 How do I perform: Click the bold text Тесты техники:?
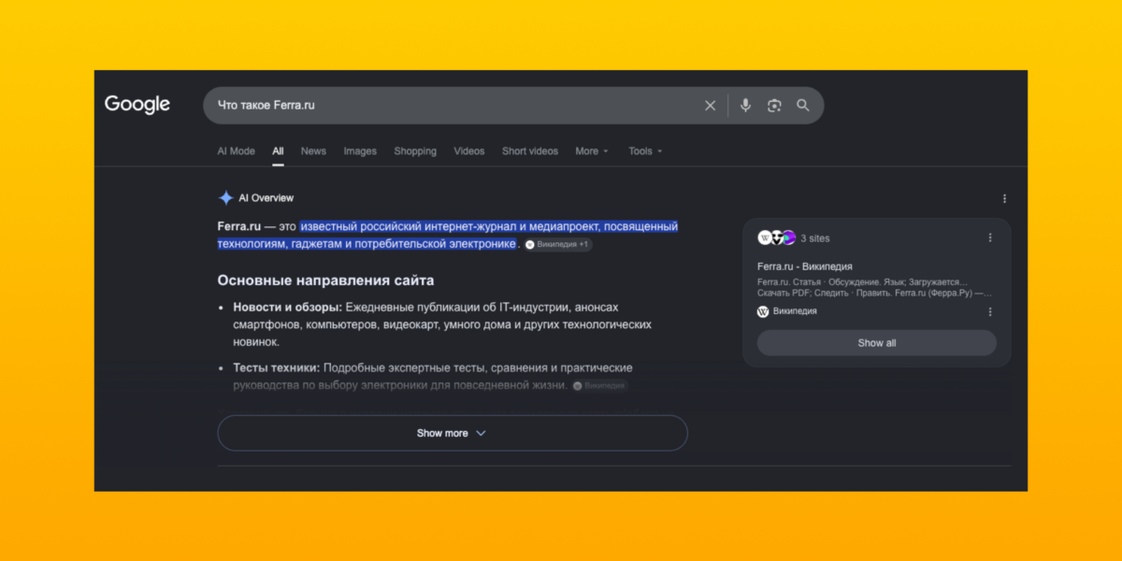(x=277, y=367)
